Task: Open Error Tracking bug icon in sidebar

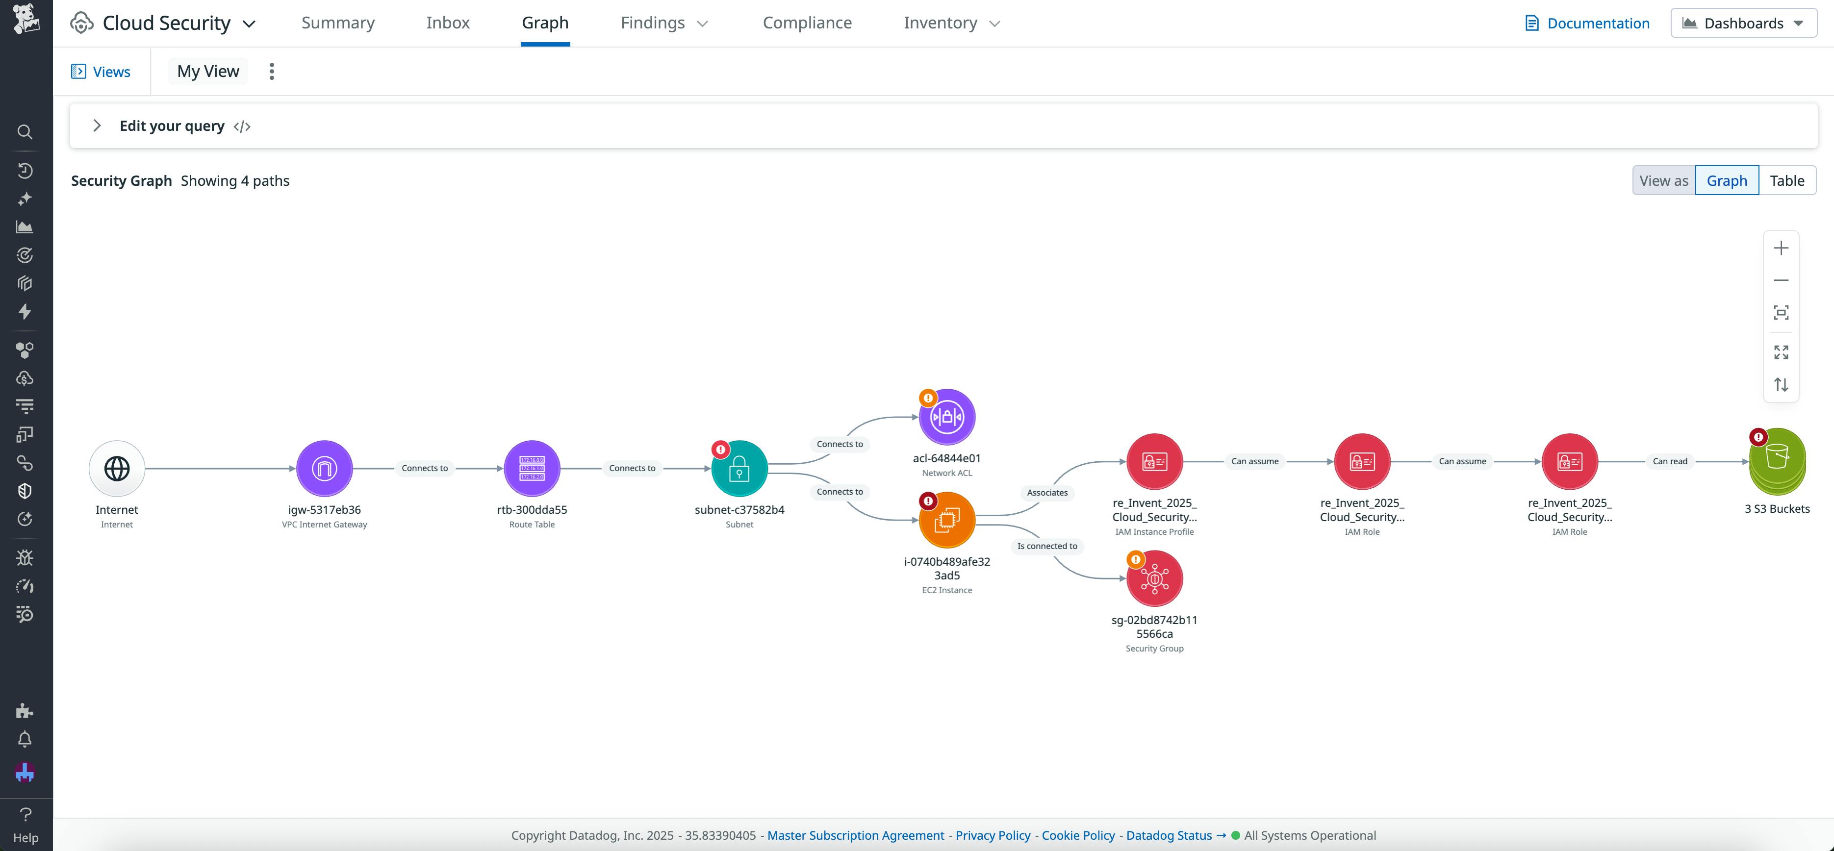Action: [x=25, y=557]
